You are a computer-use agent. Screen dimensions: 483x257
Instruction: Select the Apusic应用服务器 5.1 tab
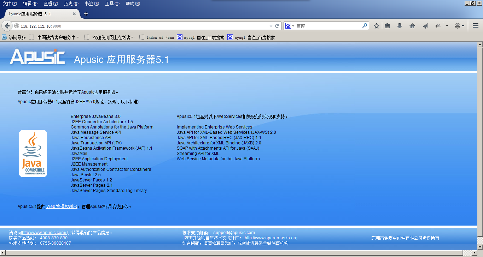point(40,14)
